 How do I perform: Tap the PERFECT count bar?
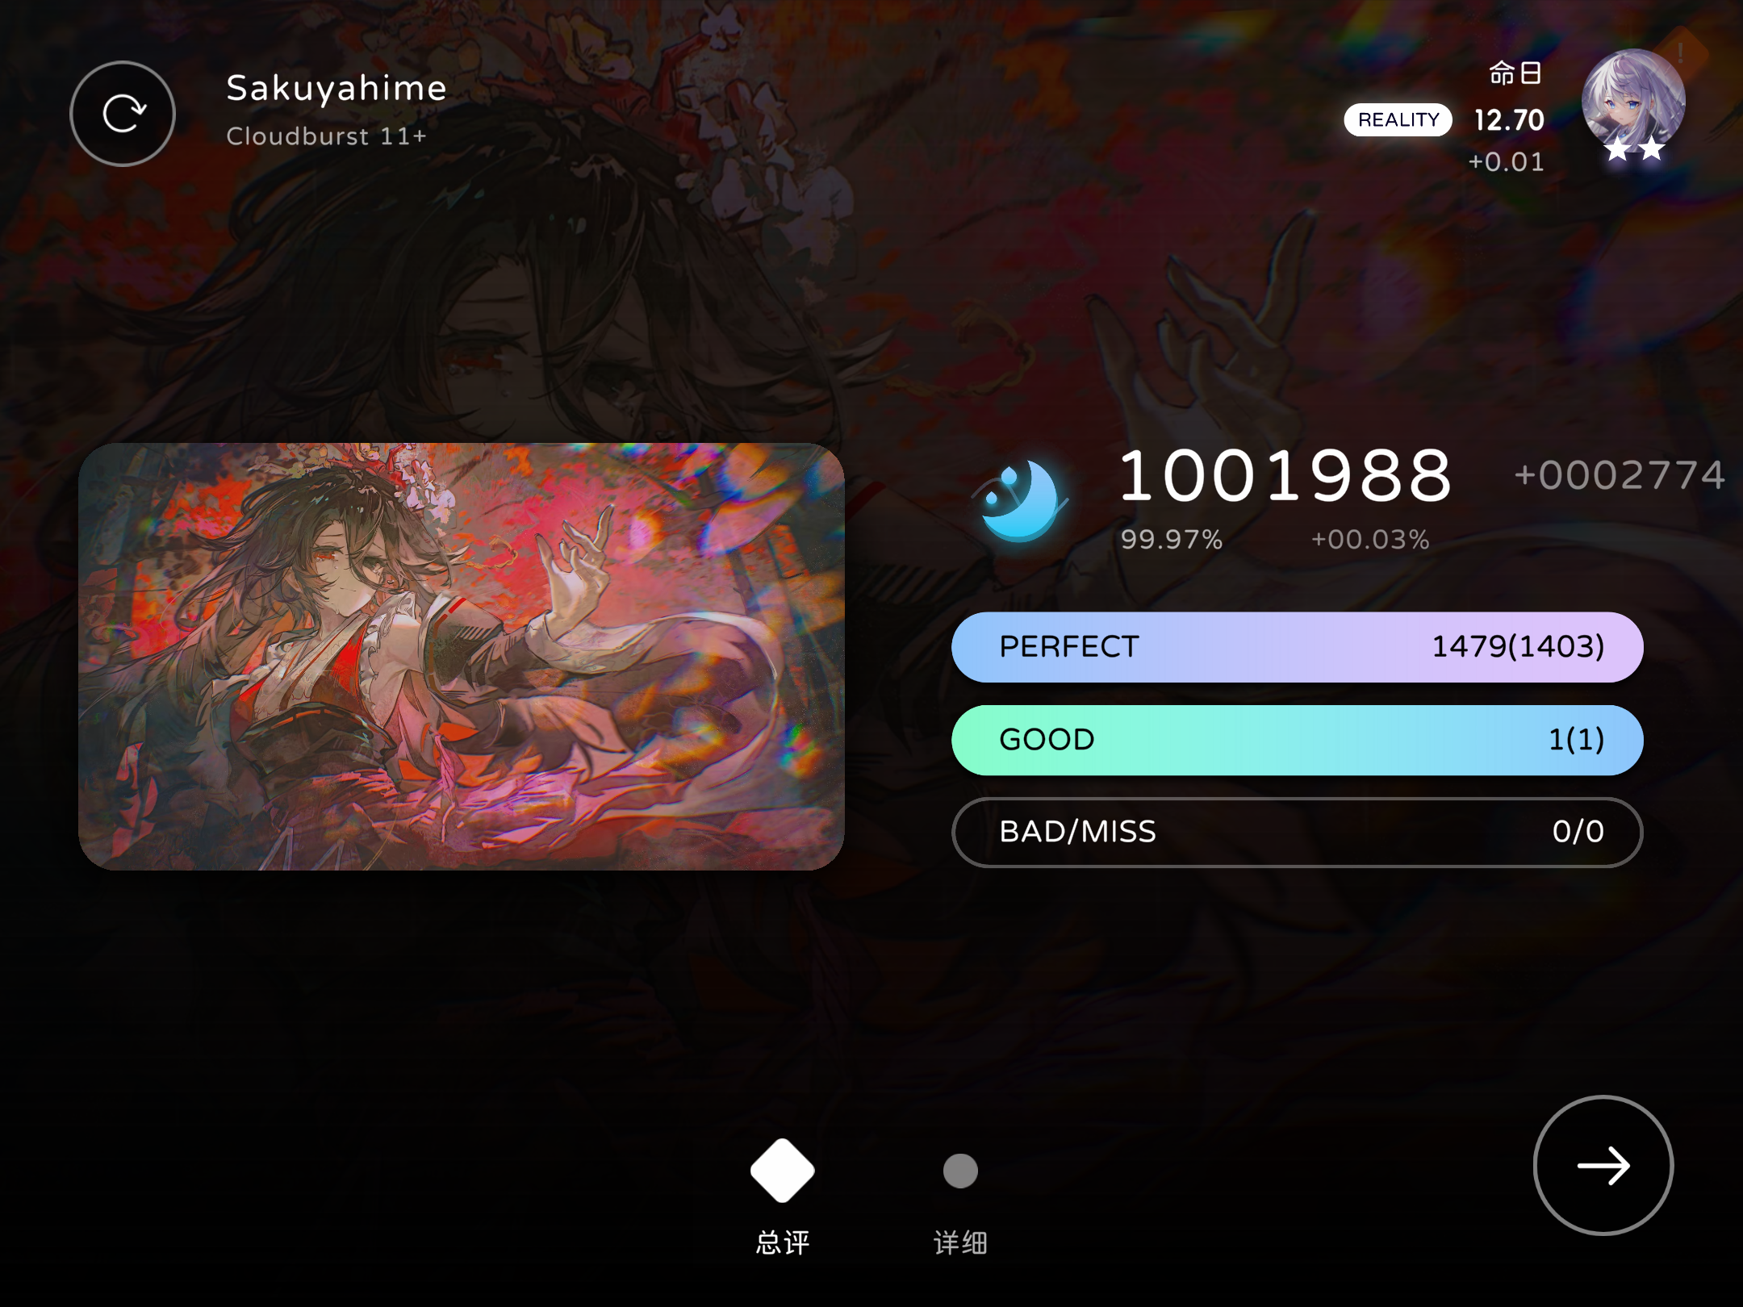pos(1297,647)
